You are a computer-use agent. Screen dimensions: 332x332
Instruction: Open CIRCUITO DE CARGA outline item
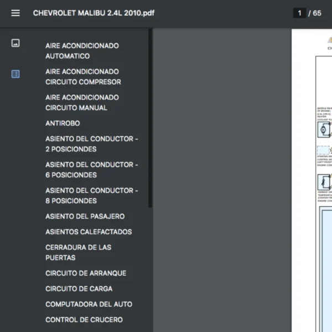pyautogui.click(x=79, y=289)
